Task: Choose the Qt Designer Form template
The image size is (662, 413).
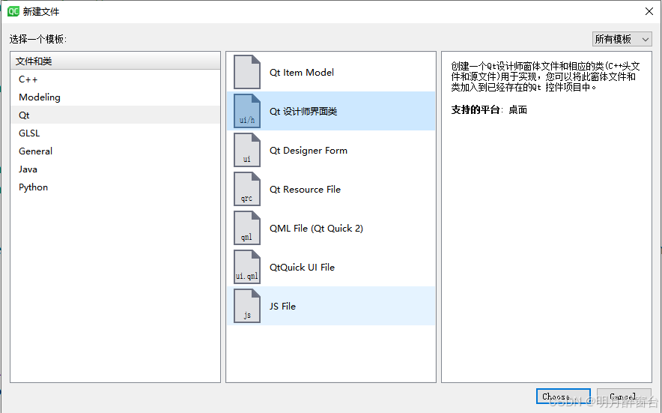Action: 331,150
